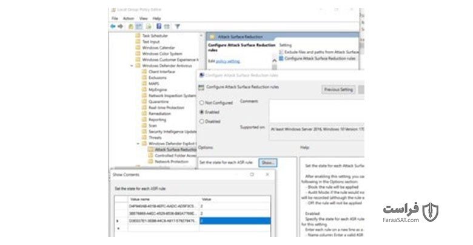This screenshot has height=245, width=473.
Task: Click the folder icon next to Network Protection
Action: (150, 162)
